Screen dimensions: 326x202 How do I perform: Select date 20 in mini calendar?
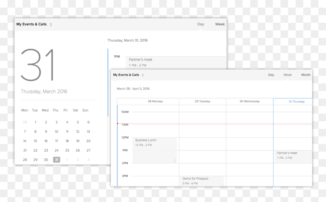pyautogui.click(x=88, y=141)
